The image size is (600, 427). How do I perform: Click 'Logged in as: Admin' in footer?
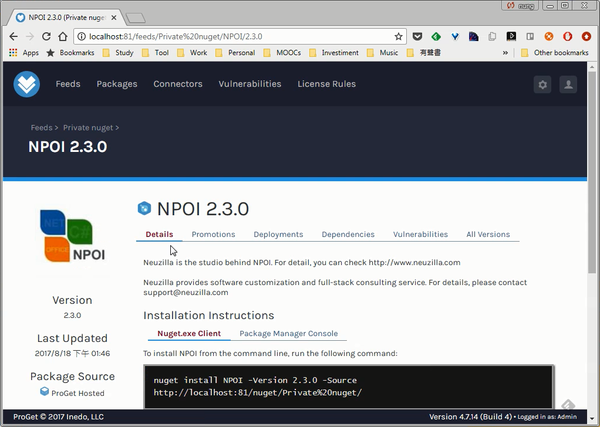547,417
